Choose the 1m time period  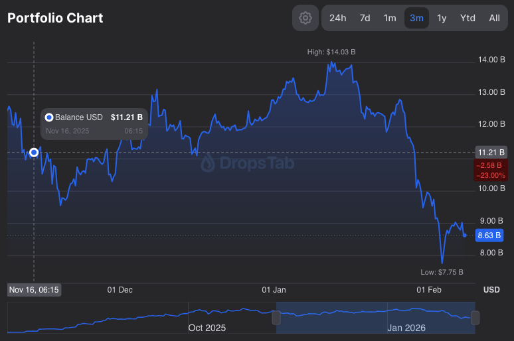390,18
